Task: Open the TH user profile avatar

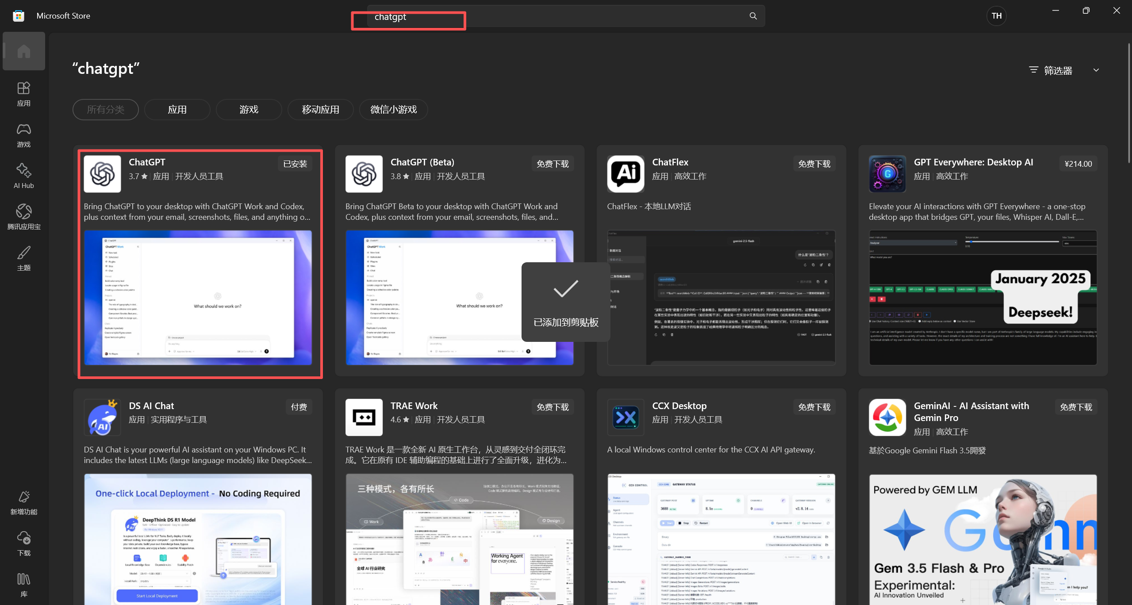Action: click(x=996, y=16)
